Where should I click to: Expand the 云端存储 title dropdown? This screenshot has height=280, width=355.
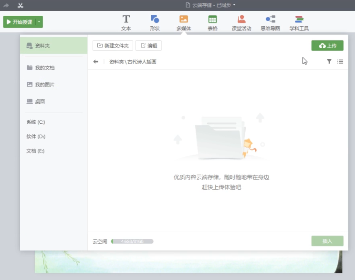234,5
